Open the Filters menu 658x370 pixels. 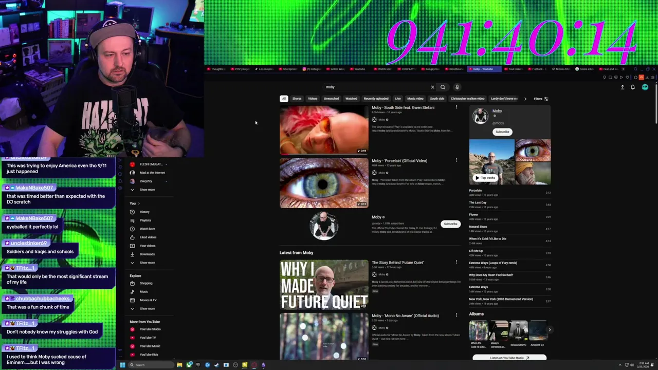coord(541,99)
